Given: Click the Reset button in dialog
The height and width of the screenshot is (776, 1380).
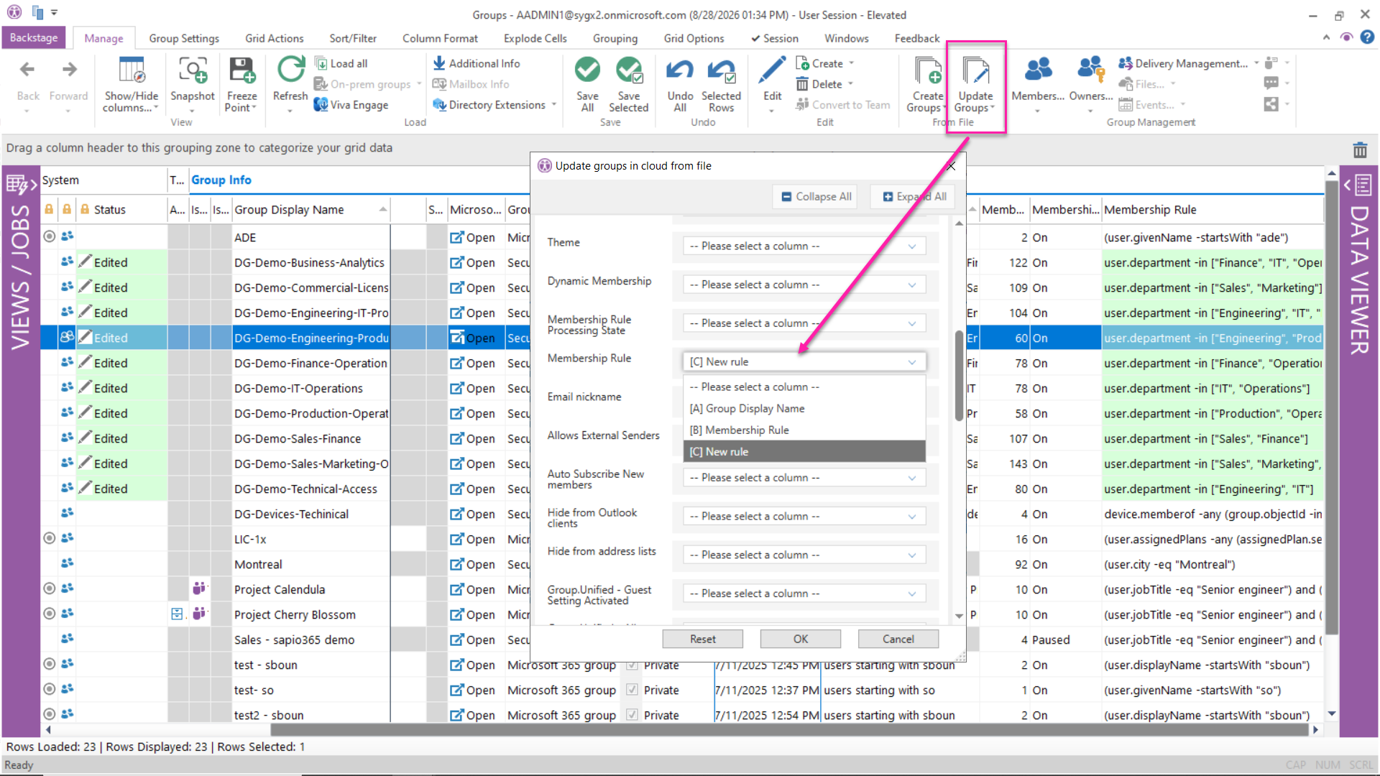Looking at the screenshot, I should pos(703,639).
